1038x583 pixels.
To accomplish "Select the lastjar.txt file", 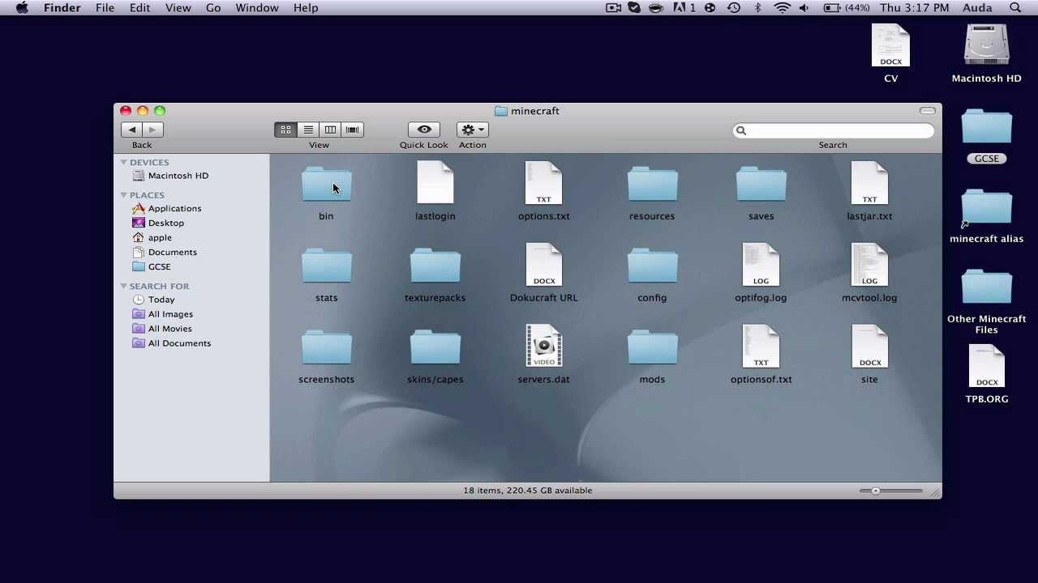I will 869,183.
